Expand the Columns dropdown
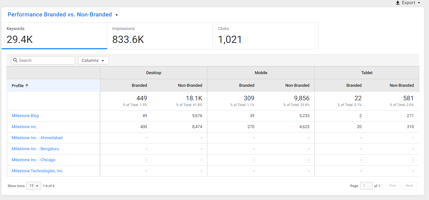Screen dimensions: 429x200 (x=93, y=60)
